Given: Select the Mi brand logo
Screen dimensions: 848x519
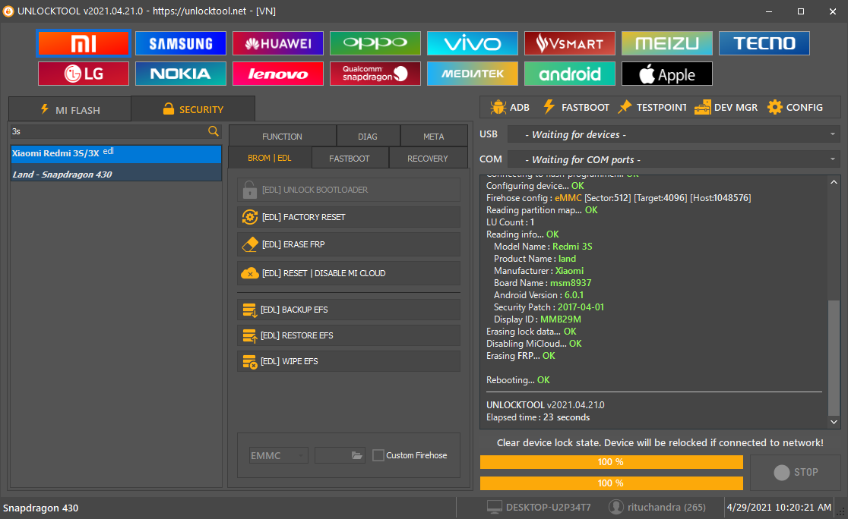Looking at the screenshot, I should pyautogui.click(x=84, y=43).
